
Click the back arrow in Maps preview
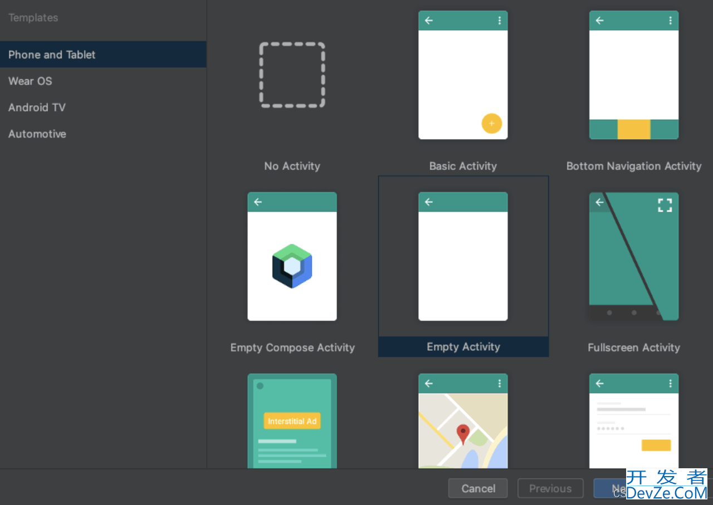(x=428, y=384)
